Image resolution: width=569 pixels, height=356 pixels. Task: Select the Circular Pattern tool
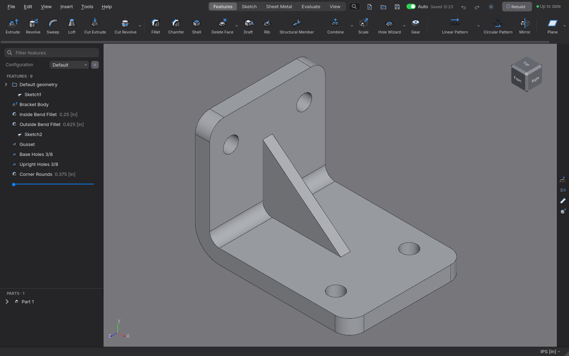(x=498, y=27)
